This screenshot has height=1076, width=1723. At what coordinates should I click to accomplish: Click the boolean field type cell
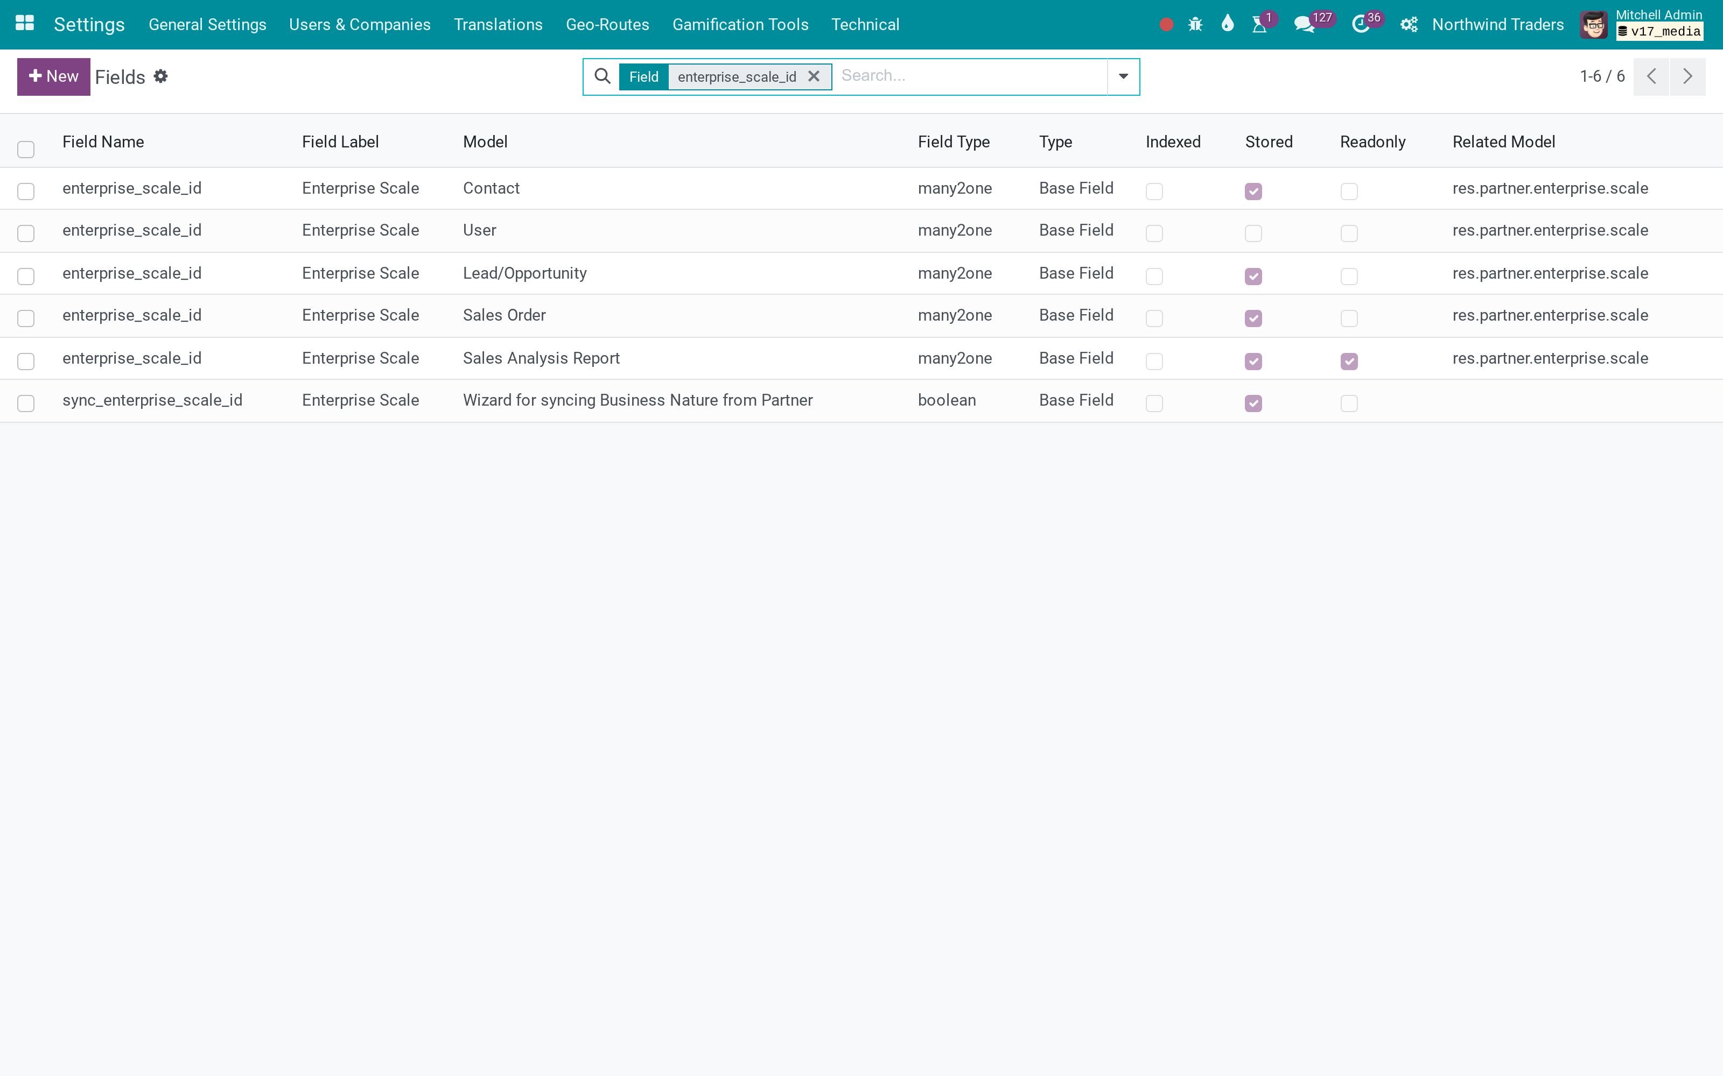pos(947,401)
